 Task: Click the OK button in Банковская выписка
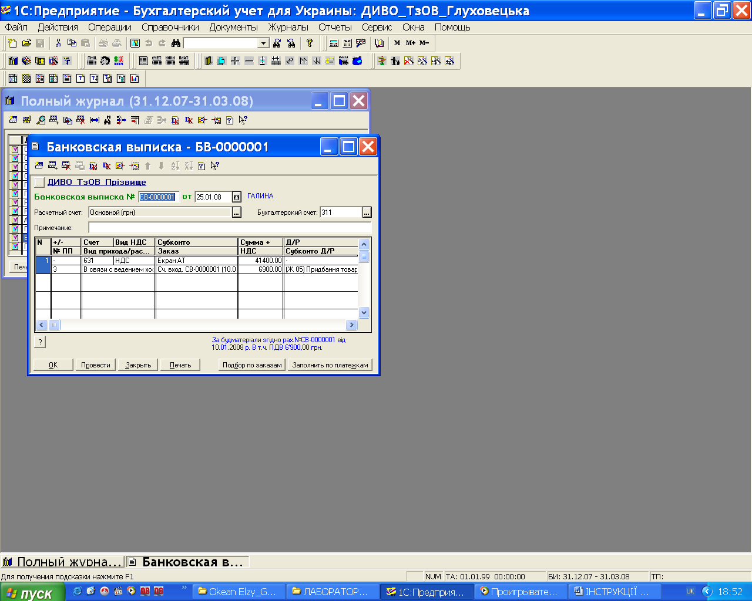point(53,364)
